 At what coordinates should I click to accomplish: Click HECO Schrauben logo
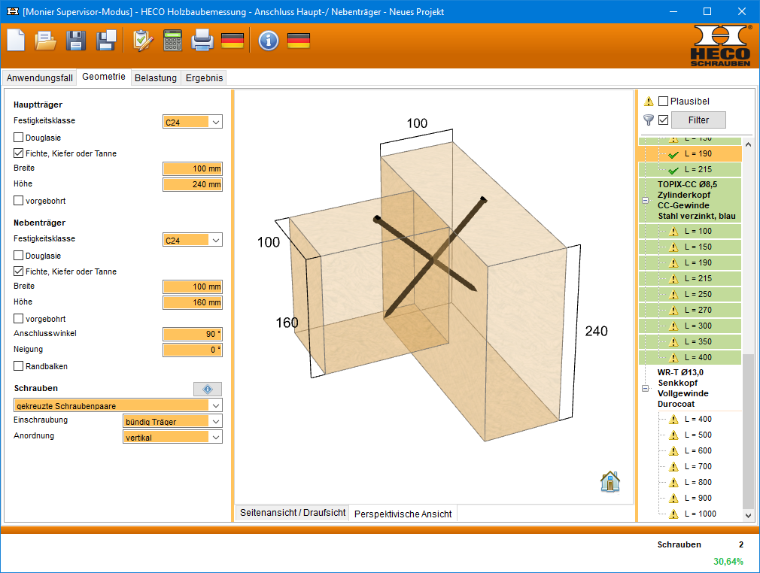[720, 46]
